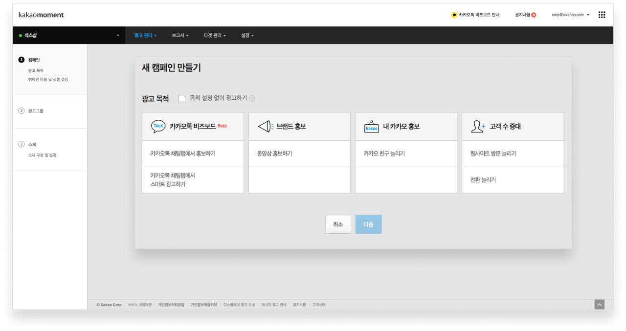Select 카카오톡 채팅탭에서 홍보하기 option
Screen dimensions: 626x331
pos(193,154)
